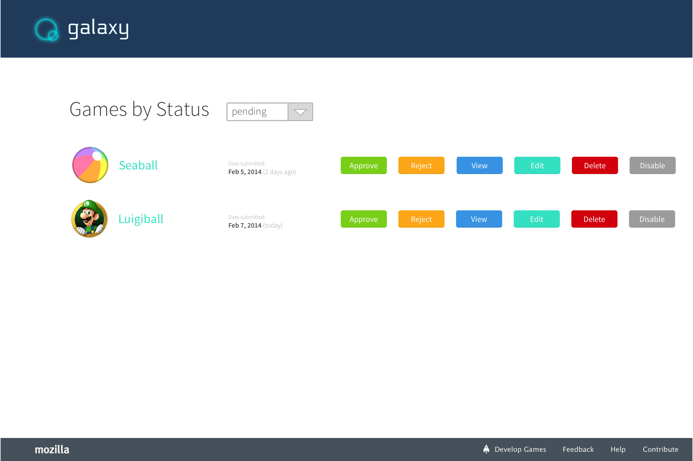Disable the Seaball game
Viewport: 693px width, 461px height.
652,165
